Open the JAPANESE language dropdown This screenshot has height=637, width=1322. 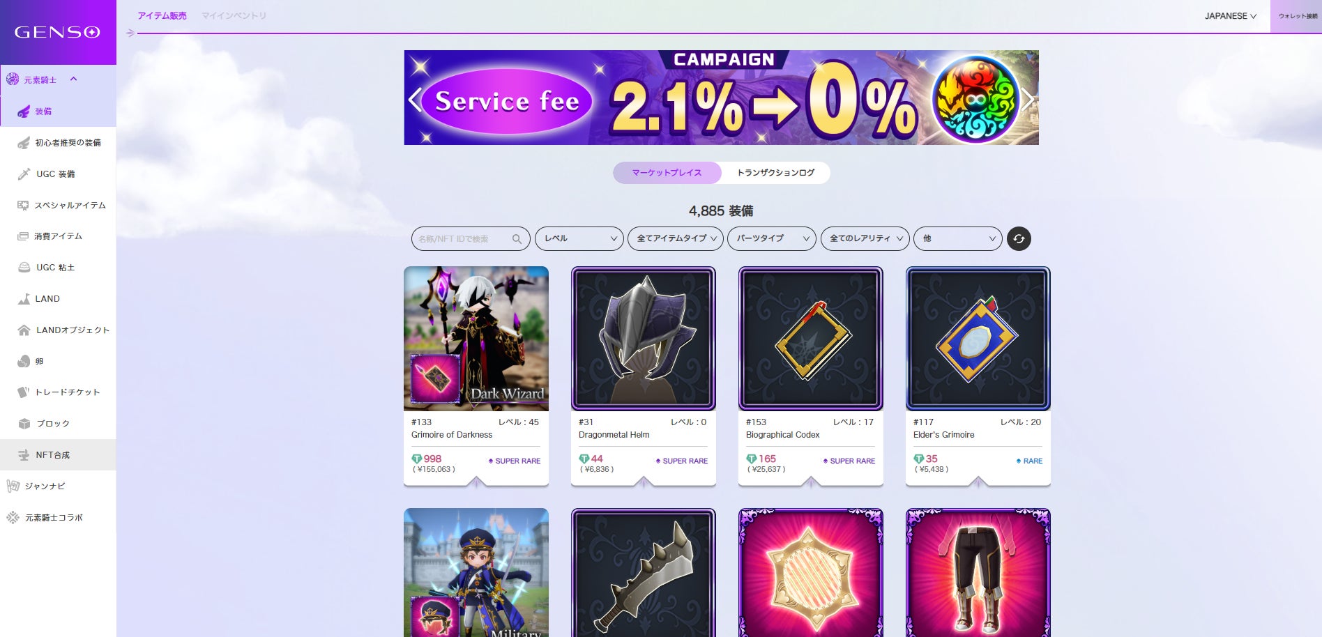(1231, 16)
